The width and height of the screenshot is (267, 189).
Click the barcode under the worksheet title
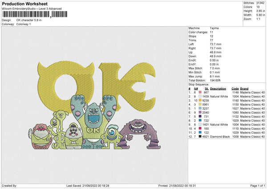(35, 14)
